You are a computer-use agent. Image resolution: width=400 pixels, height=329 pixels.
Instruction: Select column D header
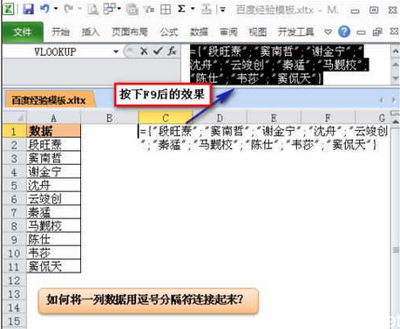pyautogui.click(x=220, y=118)
